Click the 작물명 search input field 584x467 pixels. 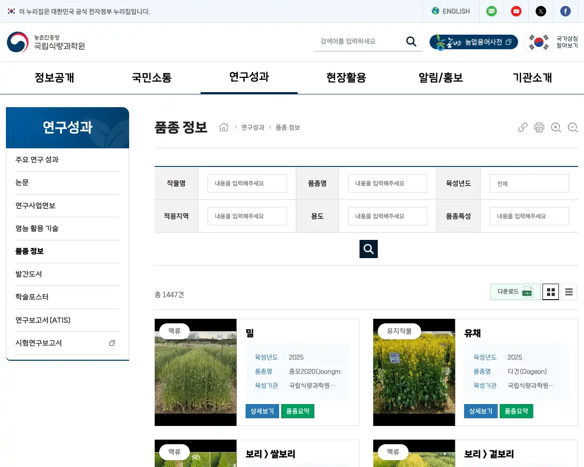coord(247,183)
